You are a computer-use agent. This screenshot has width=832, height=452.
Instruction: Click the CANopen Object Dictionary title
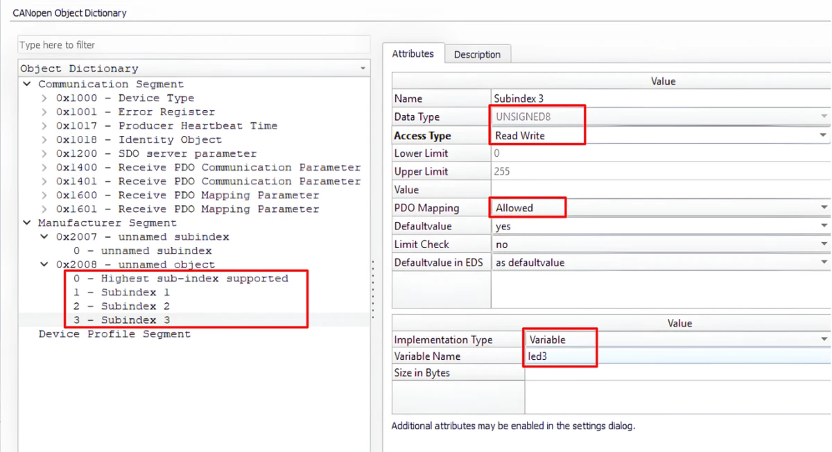coord(69,12)
